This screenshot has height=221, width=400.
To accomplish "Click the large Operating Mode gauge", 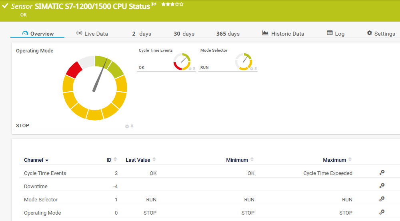I will (95, 88).
